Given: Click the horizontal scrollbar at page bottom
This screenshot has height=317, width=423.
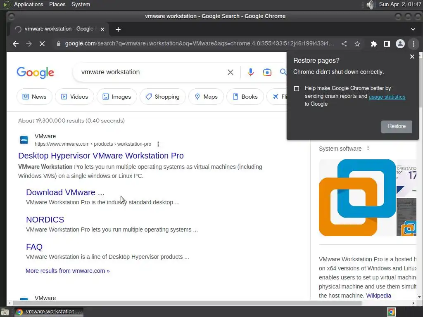Looking at the screenshot, I should (187, 303).
